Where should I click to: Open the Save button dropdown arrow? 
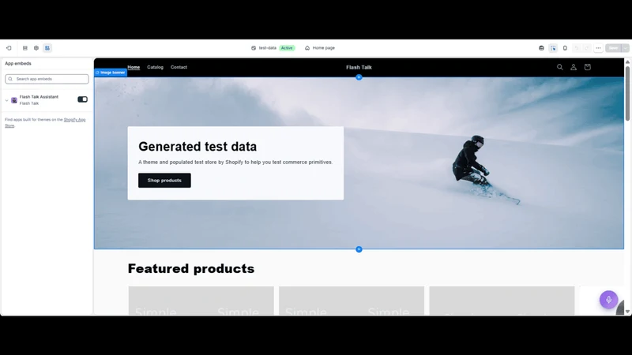(x=625, y=48)
